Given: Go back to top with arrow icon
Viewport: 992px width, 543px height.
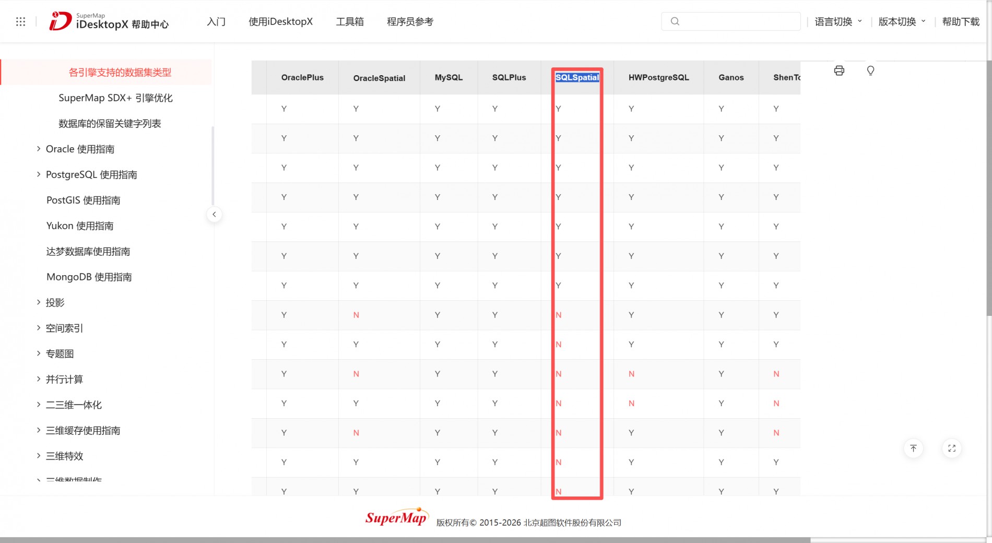Looking at the screenshot, I should [x=913, y=448].
